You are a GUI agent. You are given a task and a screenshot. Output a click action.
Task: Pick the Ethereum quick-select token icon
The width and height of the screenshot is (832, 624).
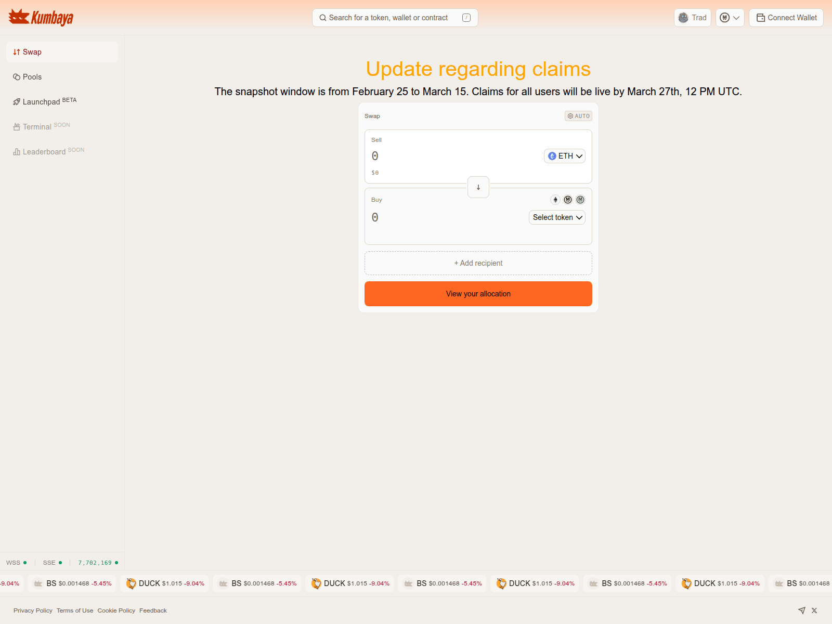[x=555, y=200]
